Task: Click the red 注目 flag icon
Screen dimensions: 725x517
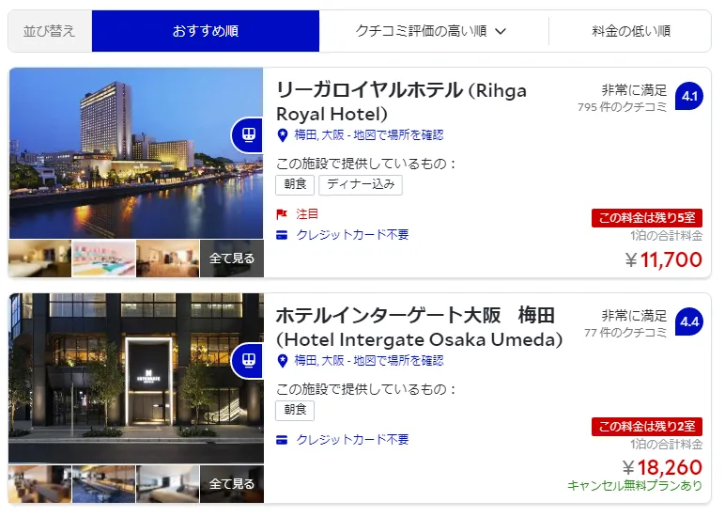Action: coord(282,214)
